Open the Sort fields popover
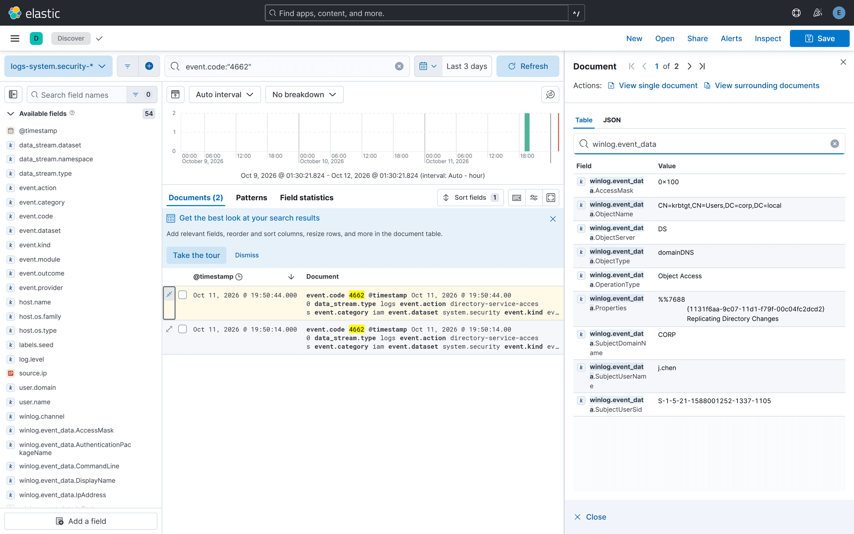The height and width of the screenshot is (534, 854). pos(470,198)
